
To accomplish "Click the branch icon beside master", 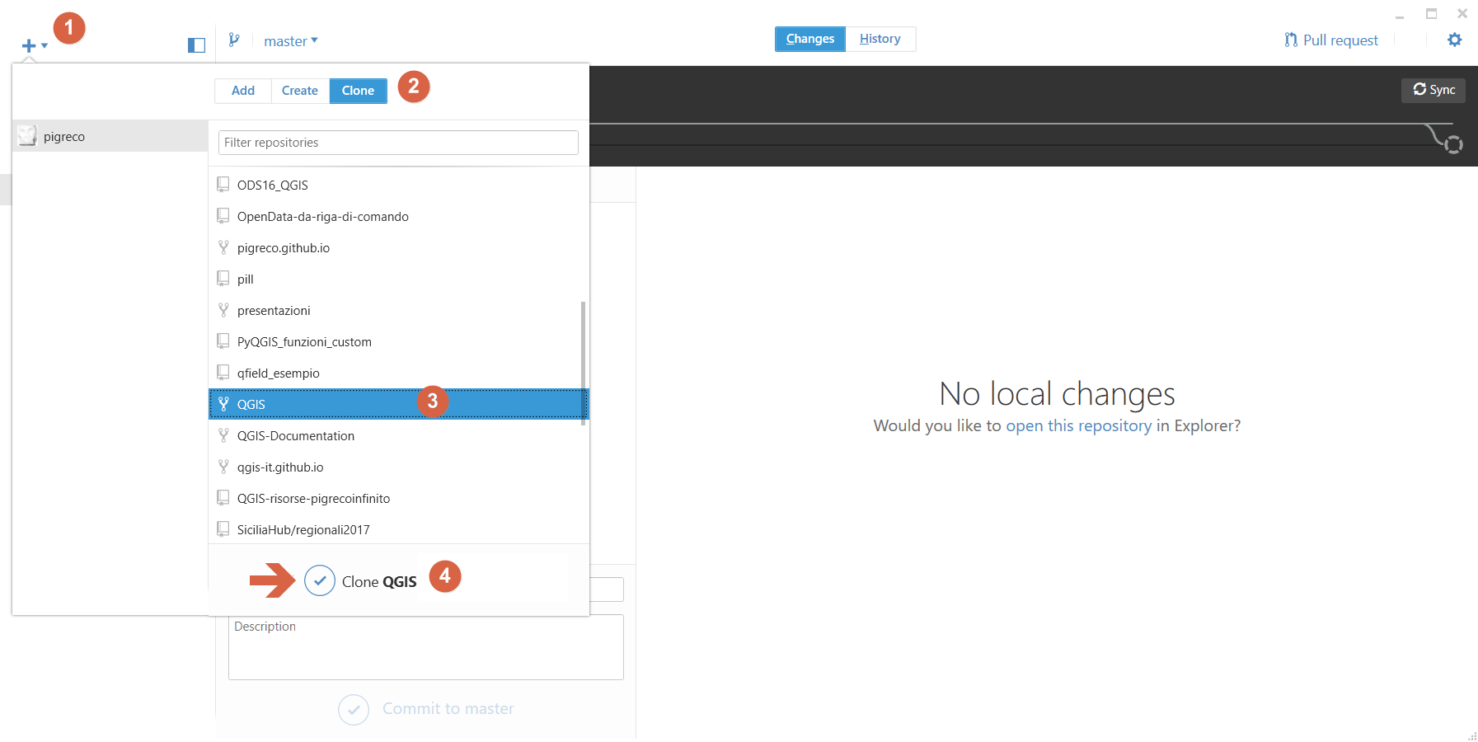I will coord(234,40).
